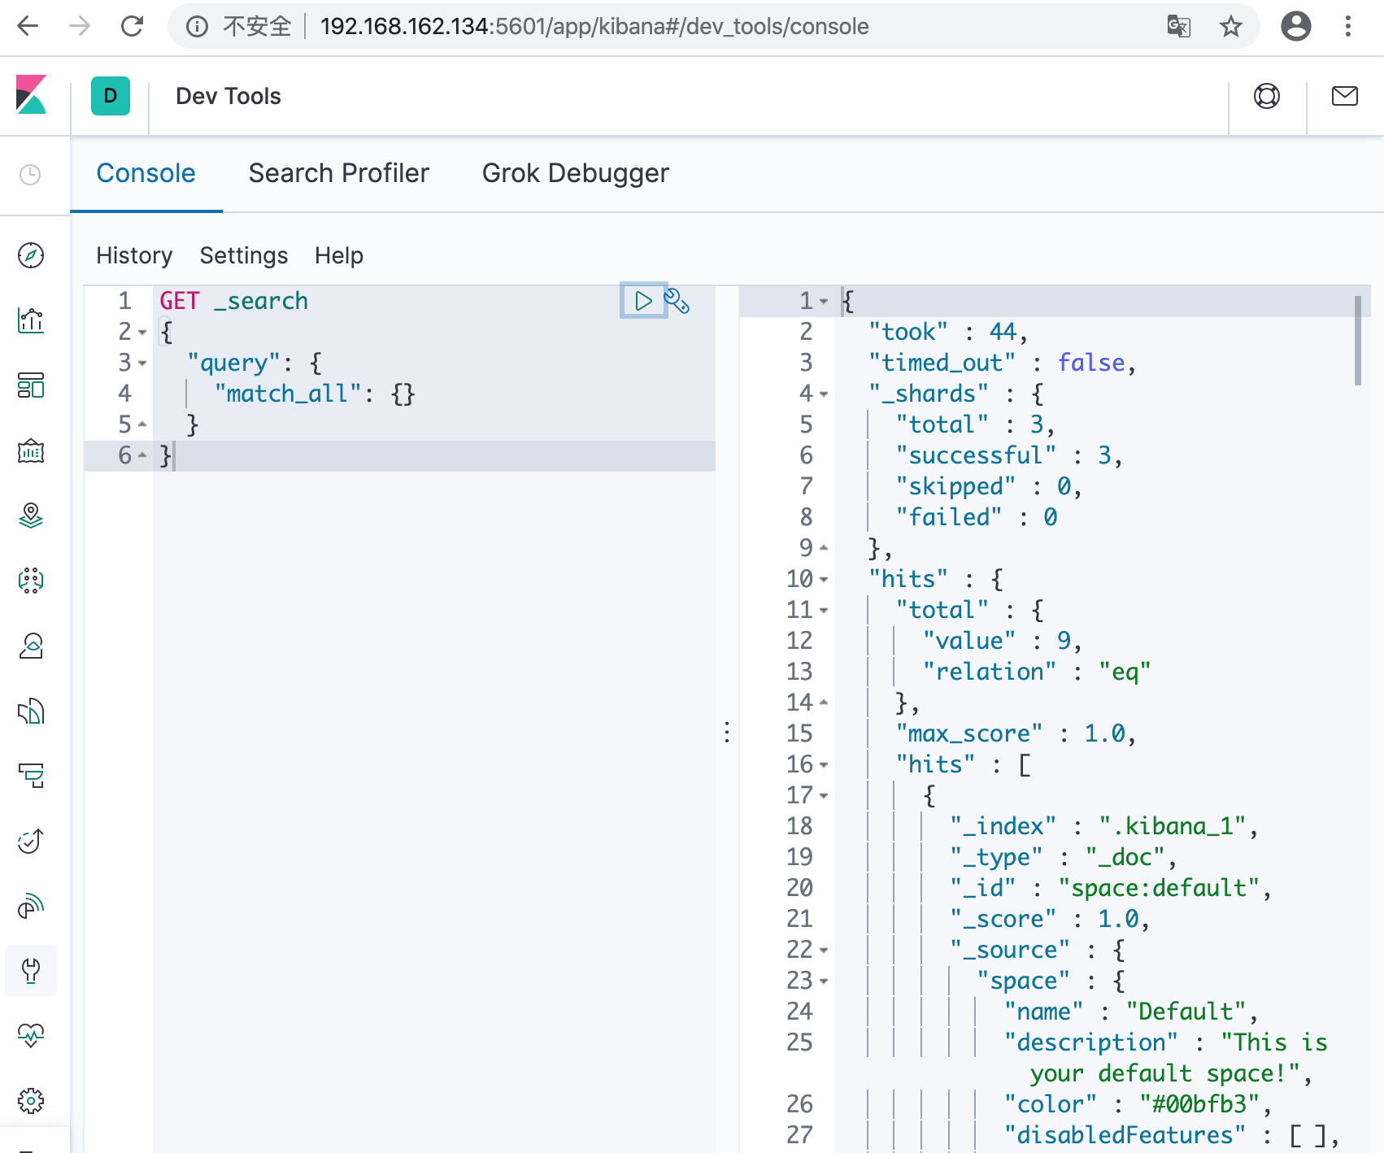
Task: Click the "_index" : ".kibana_1" line
Action: [x=1103, y=826]
